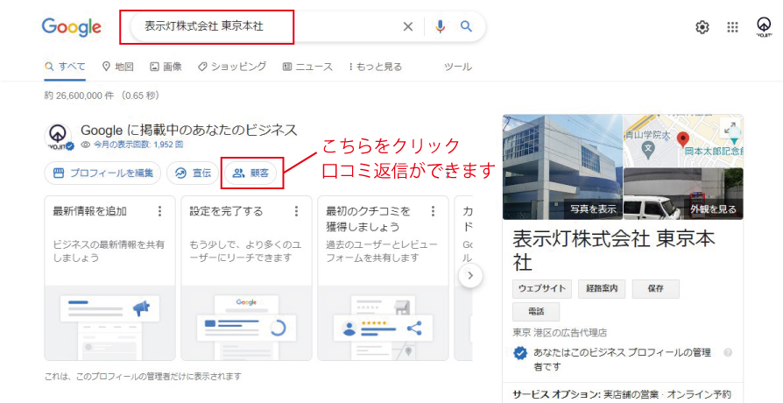Open options menu on 設定を完了する card

pos(297,211)
